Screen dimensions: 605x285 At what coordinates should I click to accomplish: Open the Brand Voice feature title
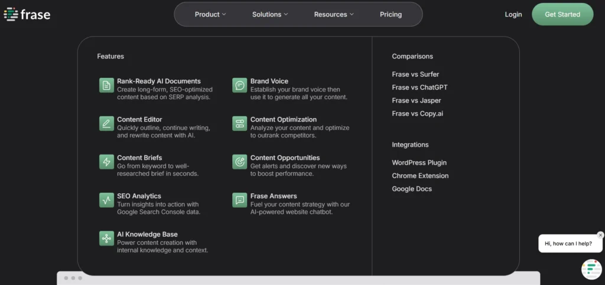click(269, 81)
